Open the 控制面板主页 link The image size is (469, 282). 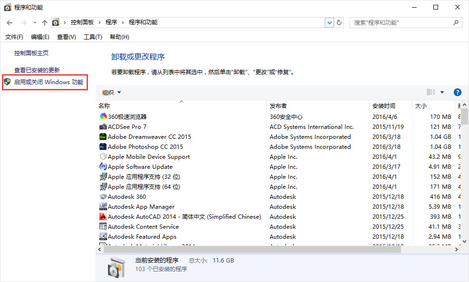click(x=31, y=53)
